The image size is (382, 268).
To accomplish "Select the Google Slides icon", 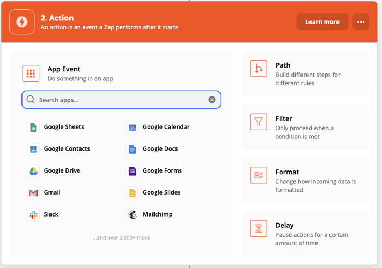I will coord(133,193).
